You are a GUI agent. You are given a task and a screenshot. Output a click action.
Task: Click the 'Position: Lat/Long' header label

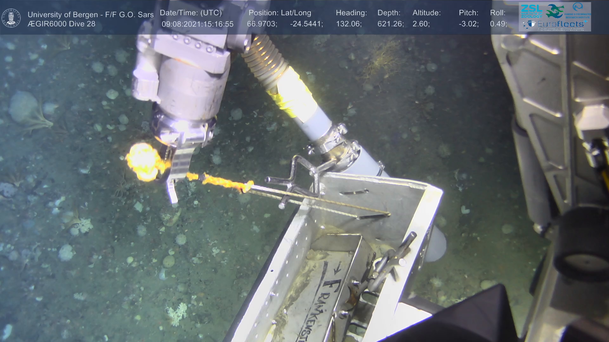280,13
